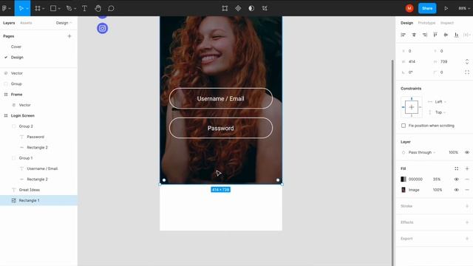The width and height of the screenshot is (473, 266).
Task: Select the Comment tool
Action: (111, 8)
